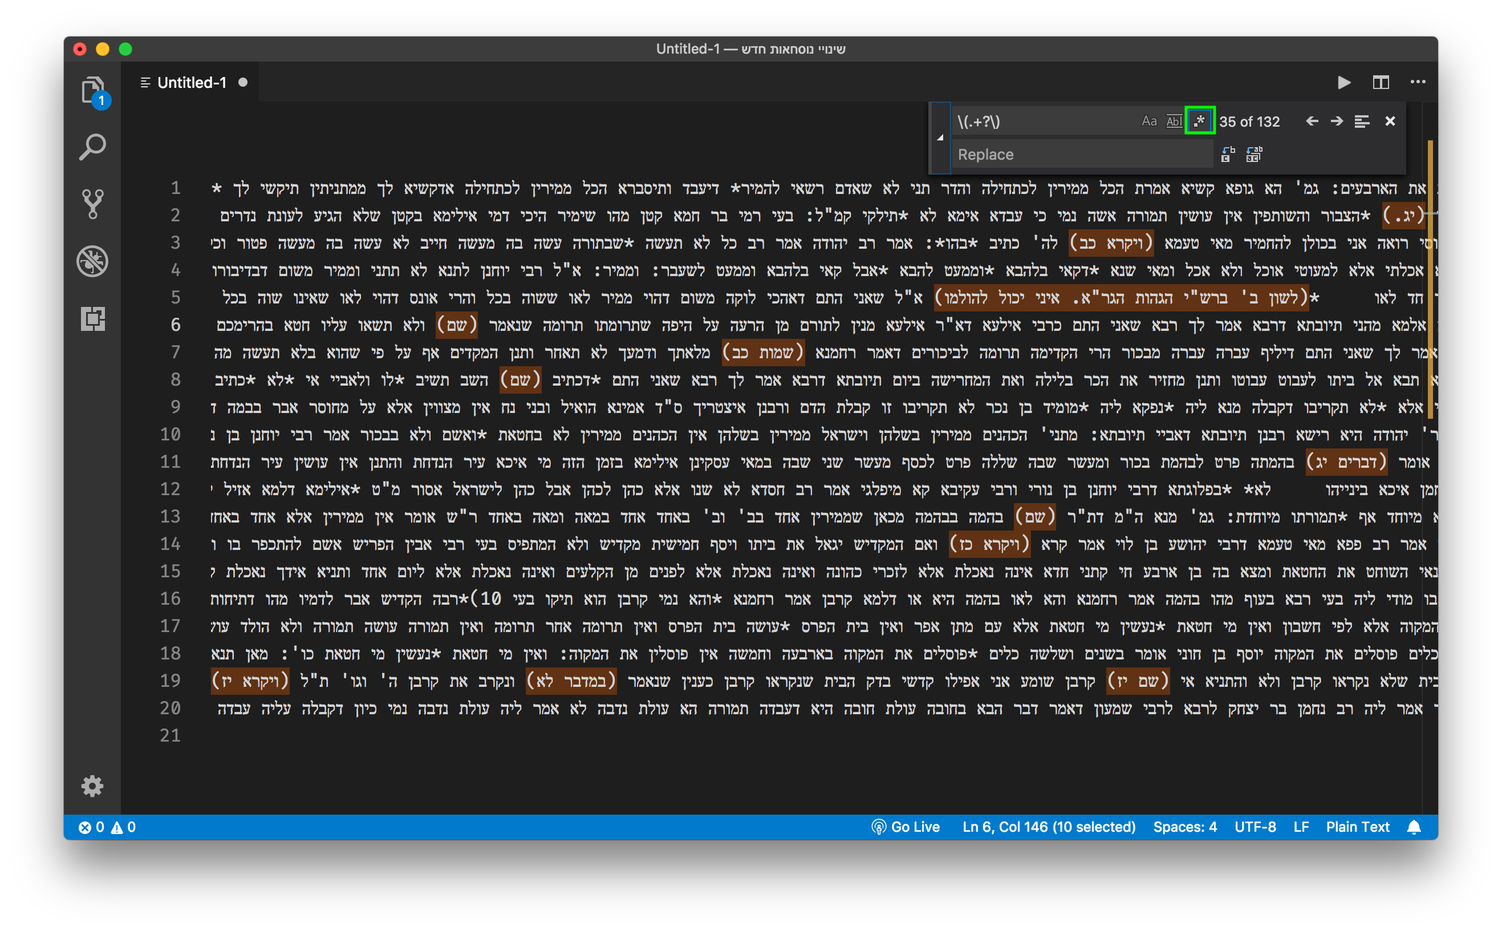
Task: Open the Explorer view
Action: (92, 90)
